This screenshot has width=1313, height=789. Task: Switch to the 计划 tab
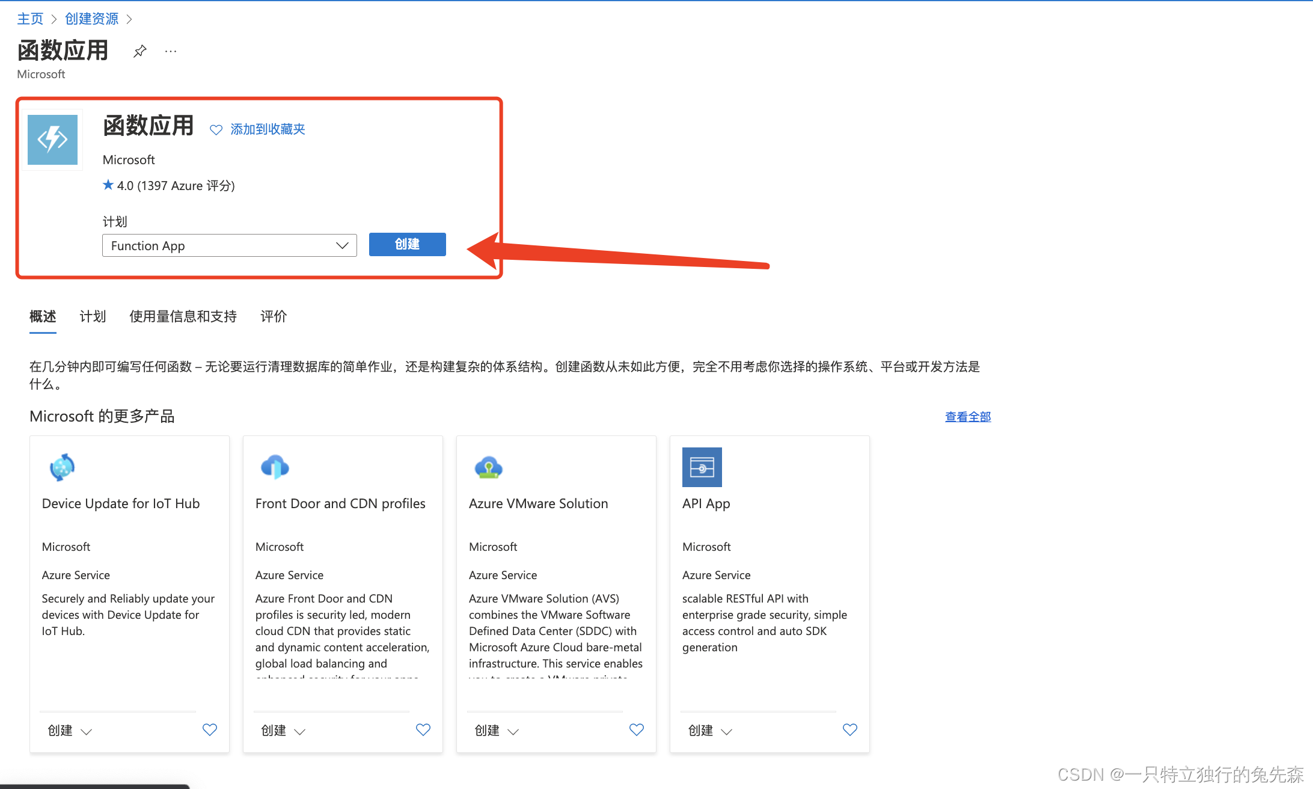(x=93, y=316)
